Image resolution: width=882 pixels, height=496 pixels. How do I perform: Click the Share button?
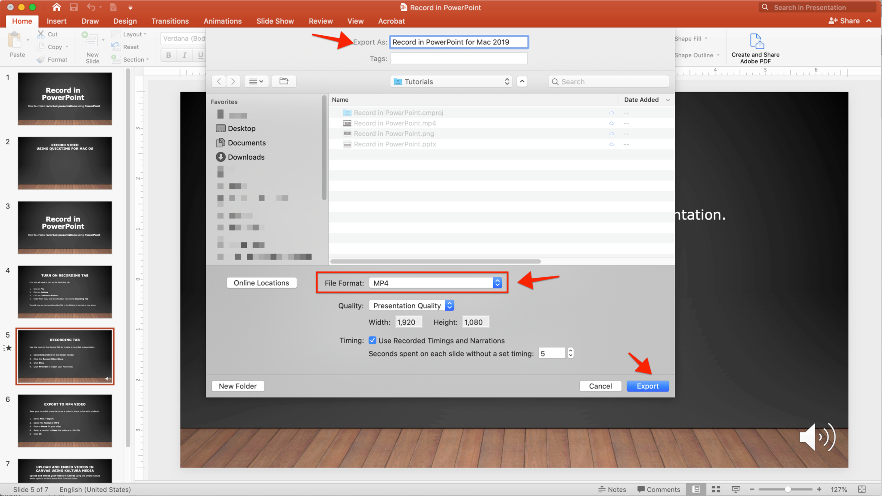(845, 21)
